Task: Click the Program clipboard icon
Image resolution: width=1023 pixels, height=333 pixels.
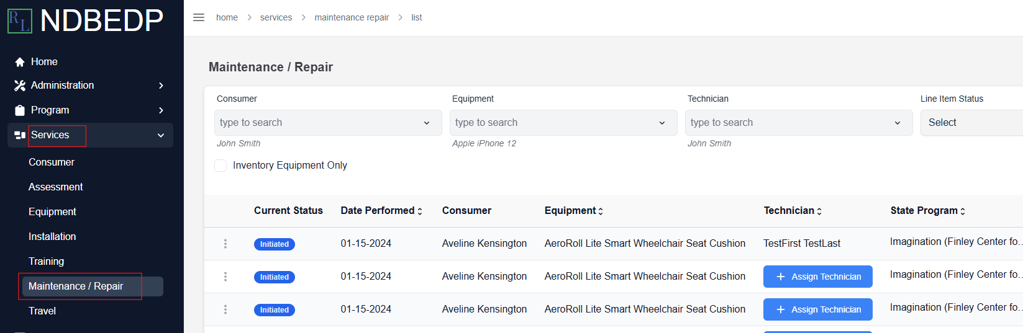Action: click(20, 110)
